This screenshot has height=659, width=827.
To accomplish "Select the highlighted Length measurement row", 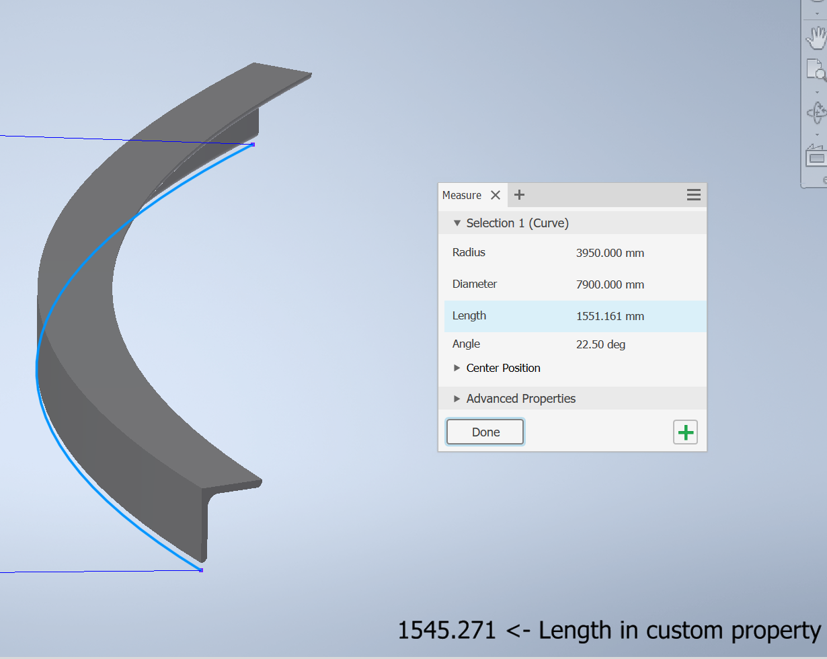I will point(572,315).
